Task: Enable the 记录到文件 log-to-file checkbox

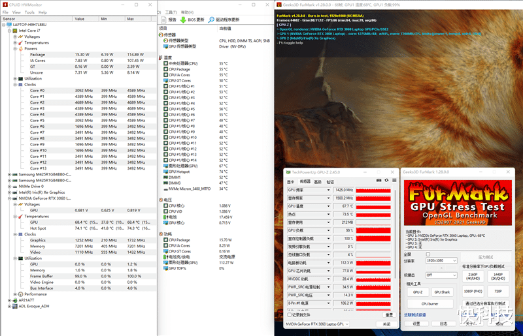Action: point(290,314)
